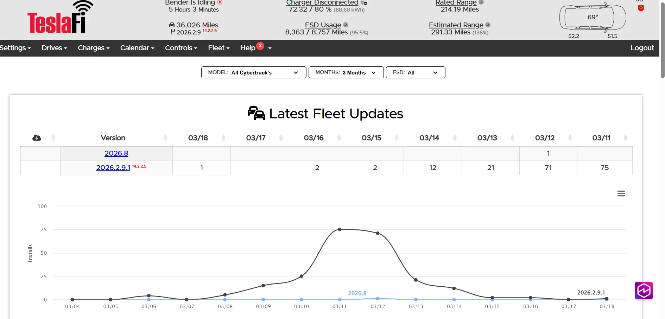
Task: Click the caret arrow after Help badge
Action: [270, 48]
